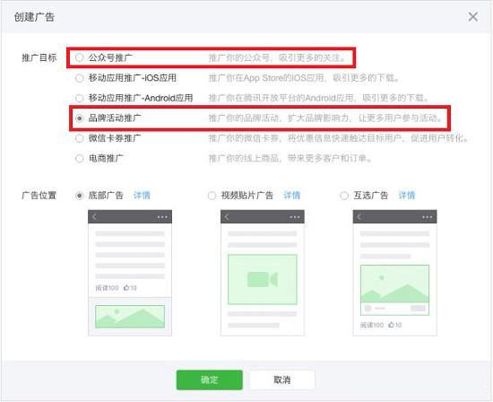Screen dimensions: 493x402
Task: Close the 创建广告 dialog with X
Action: (x=472, y=17)
